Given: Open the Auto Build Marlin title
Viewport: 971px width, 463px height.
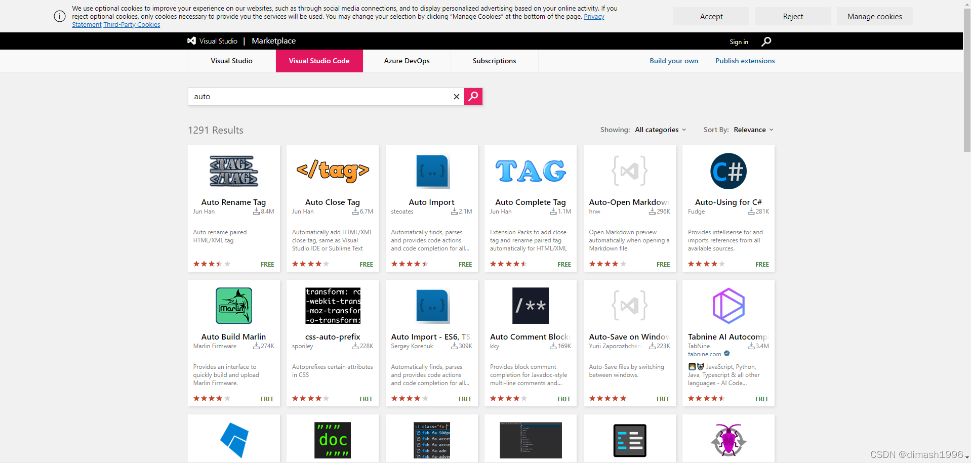Looking at the screenshot, I should tap(233, 336).
